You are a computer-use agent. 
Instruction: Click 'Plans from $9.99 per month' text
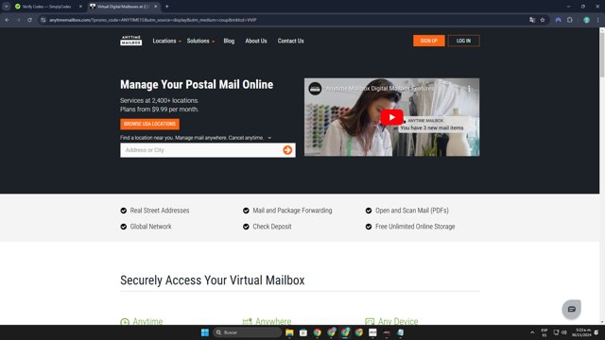point(160,110)
